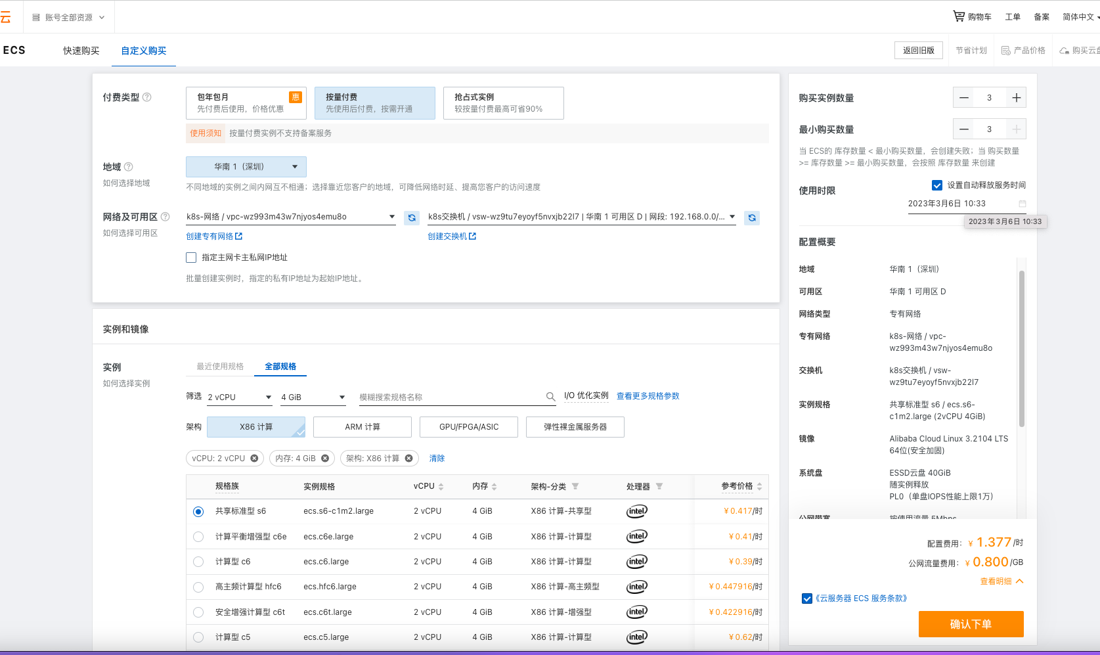Click the 购买云盘 cloud icon
1100x655 pixels.
(x=1064, y=51)
